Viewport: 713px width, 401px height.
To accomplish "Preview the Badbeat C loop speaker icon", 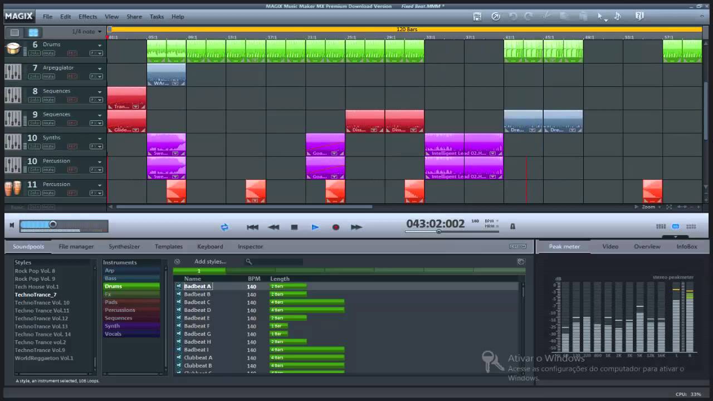I will point(179,302).
